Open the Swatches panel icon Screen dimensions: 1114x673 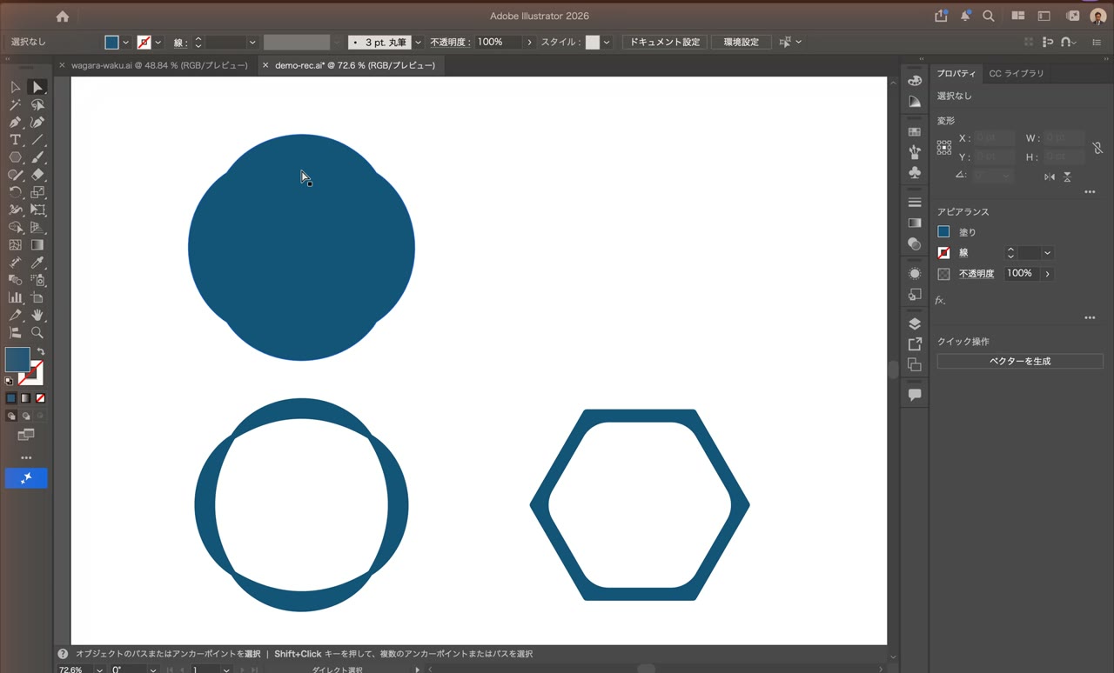pyautogui.click(x=915, y=131)
